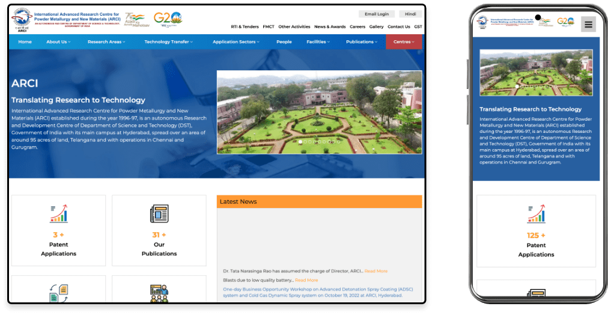The image size is (608, 315).
Task: Click the Latest News header
Action: click(320, 202)
